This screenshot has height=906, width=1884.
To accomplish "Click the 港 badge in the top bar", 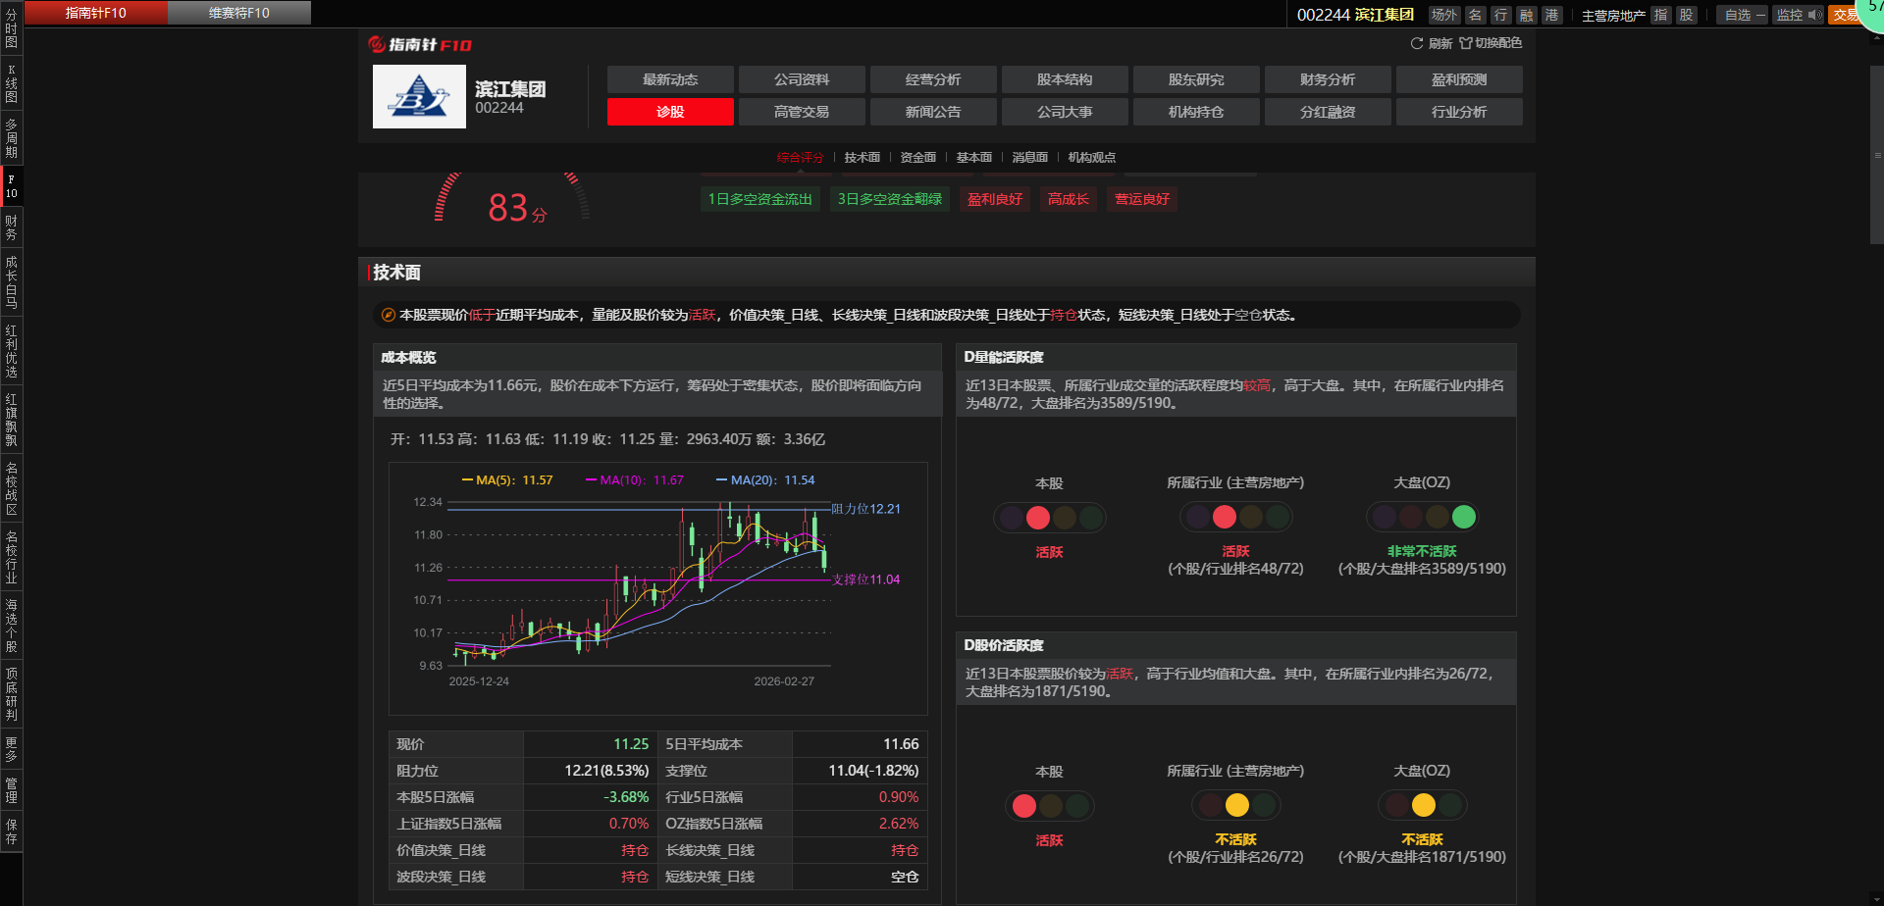I will click(x=1552, y=15).
